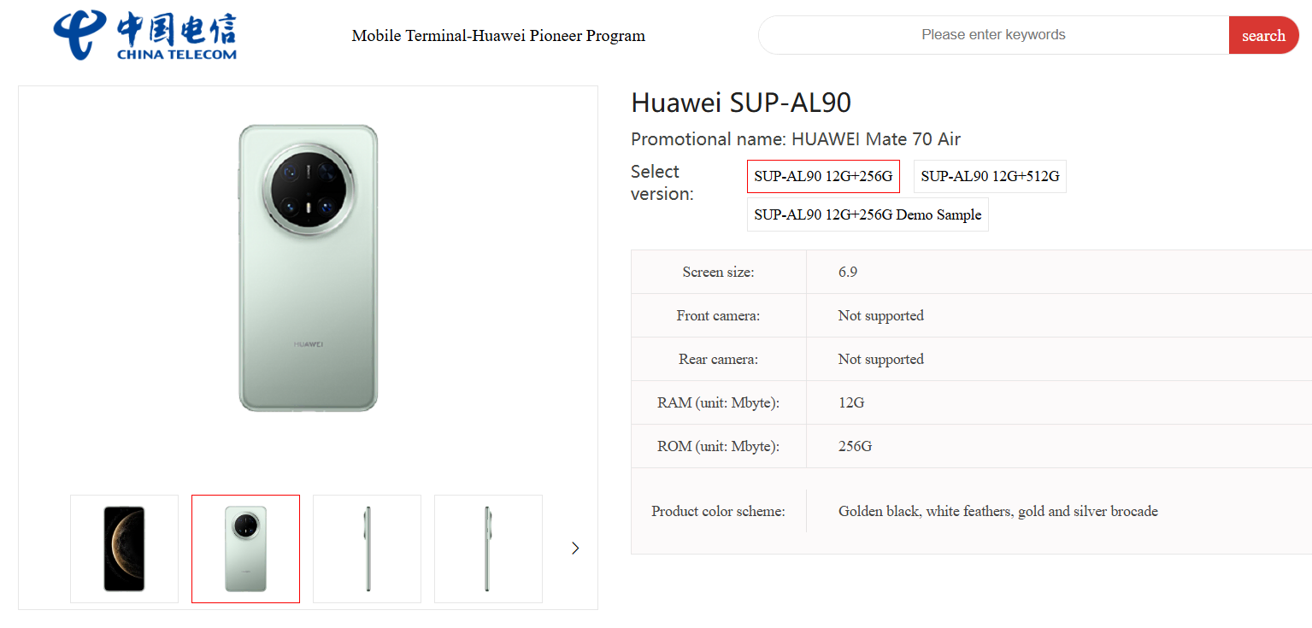Click the keyword search input field

pos(991,35)
